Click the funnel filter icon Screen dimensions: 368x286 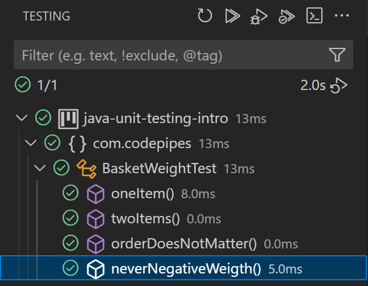click(x=337, y=55)
